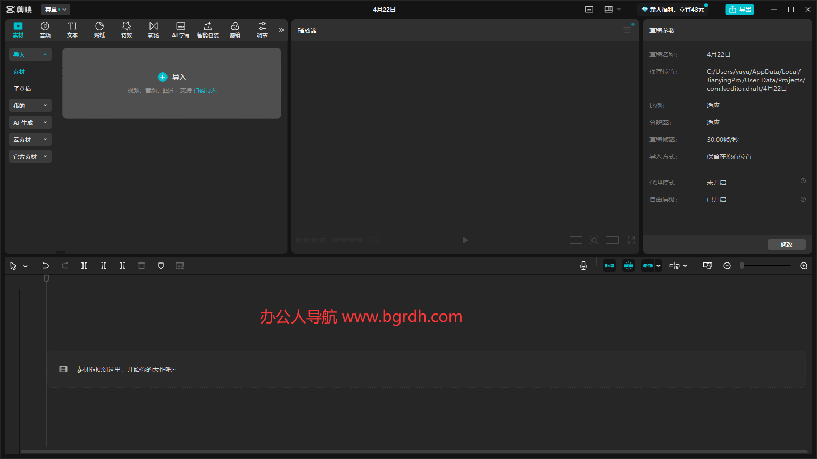Click the undo arrow in timeline toolbar
Viewport: 817px width, 459px height.
[x=46, y=266]
